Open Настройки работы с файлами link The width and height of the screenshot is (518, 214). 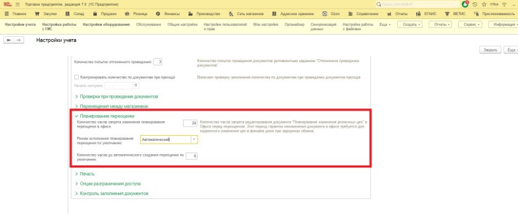tap(358, 26)
